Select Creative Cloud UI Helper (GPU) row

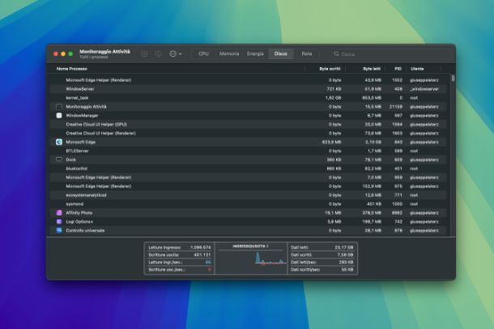tap(249, 125)
